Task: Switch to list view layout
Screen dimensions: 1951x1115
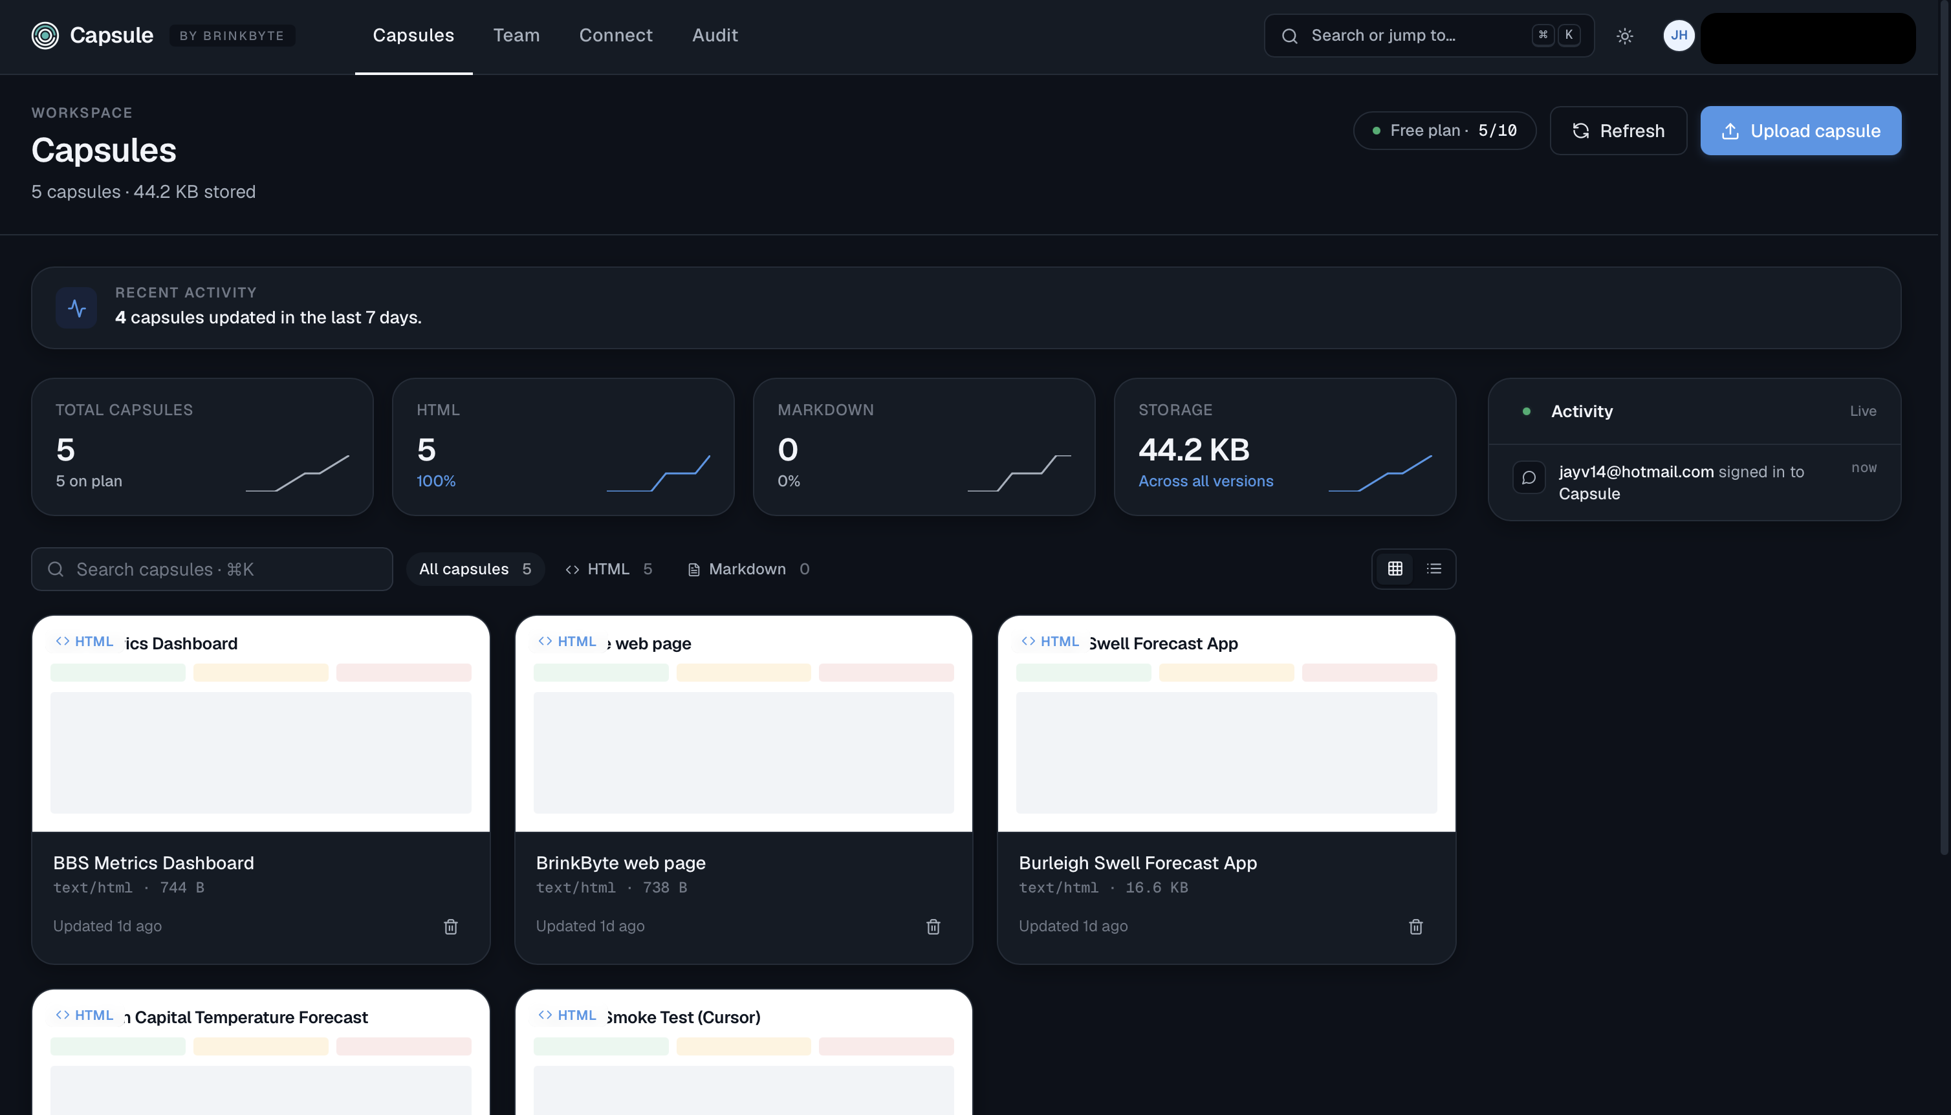Action: tap(1433, 569)
